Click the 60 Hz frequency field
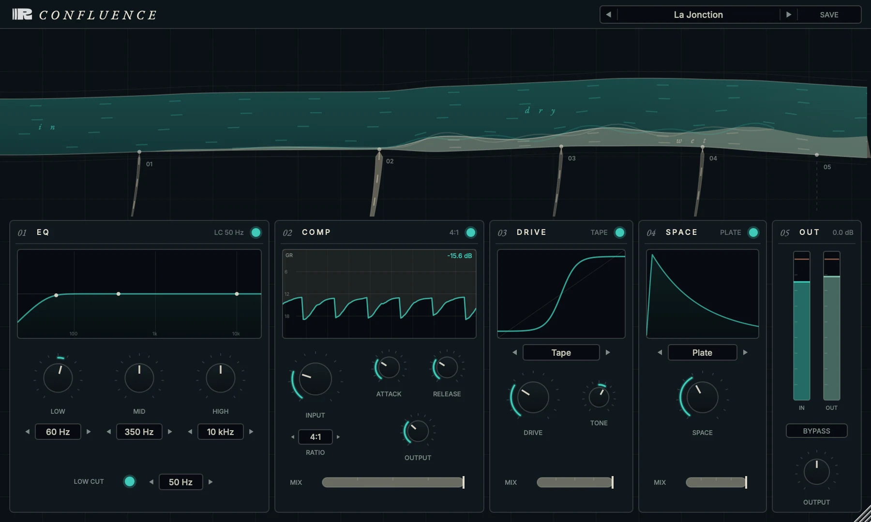Image resolution: width=871 pixels, height=522 pixels. (x=58, y=432)
